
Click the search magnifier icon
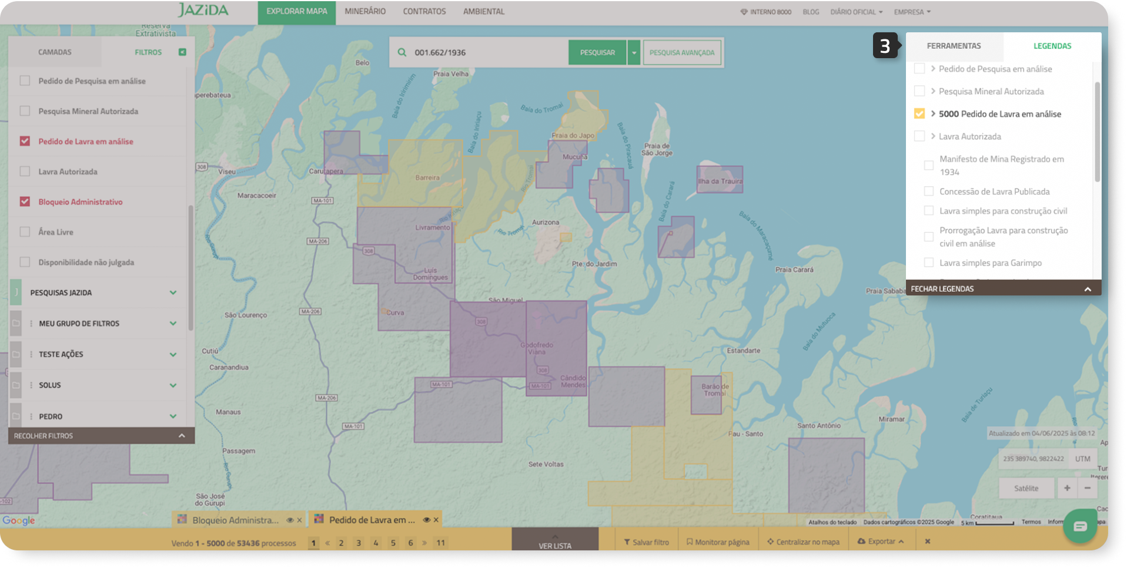pos(402,52)
